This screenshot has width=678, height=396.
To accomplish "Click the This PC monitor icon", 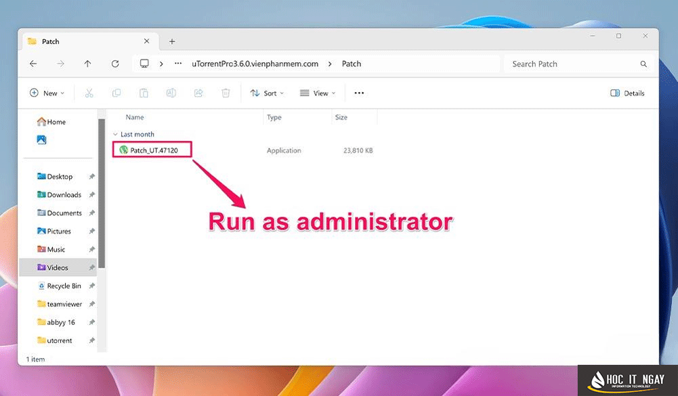I will click(x=144, y=64).
